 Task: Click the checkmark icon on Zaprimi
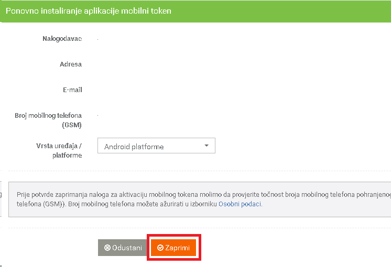pos(160,248)
